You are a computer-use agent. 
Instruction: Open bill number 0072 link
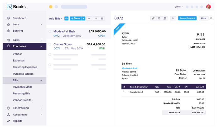click(x=57, y=36)
